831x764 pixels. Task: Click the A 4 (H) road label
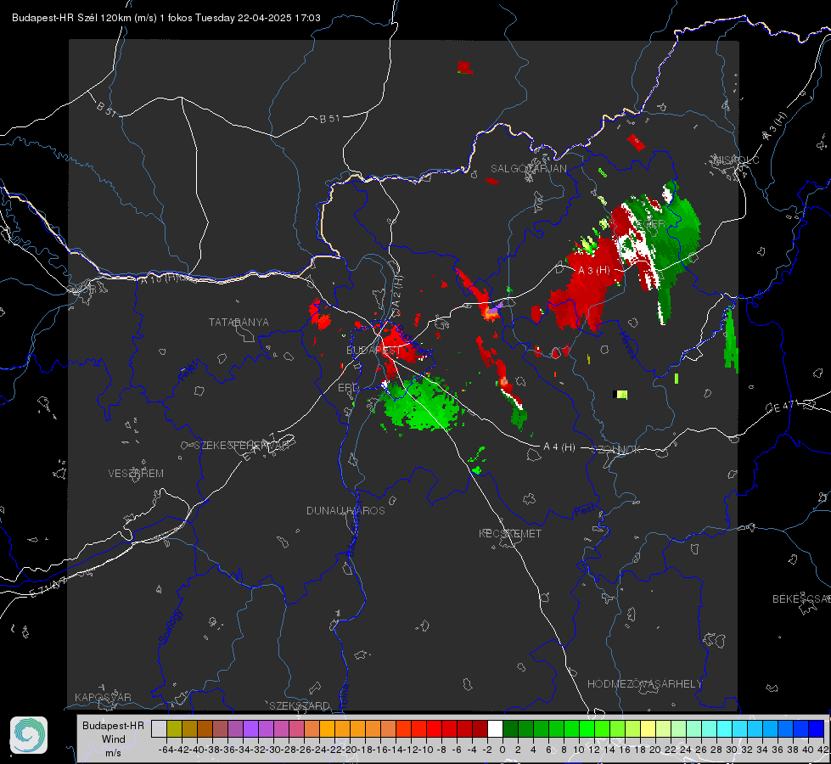coord(559,447)
